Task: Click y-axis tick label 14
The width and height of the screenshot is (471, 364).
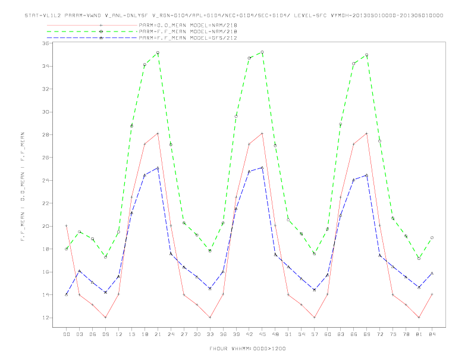Action: pyautogui.click(x=45, y=295)
